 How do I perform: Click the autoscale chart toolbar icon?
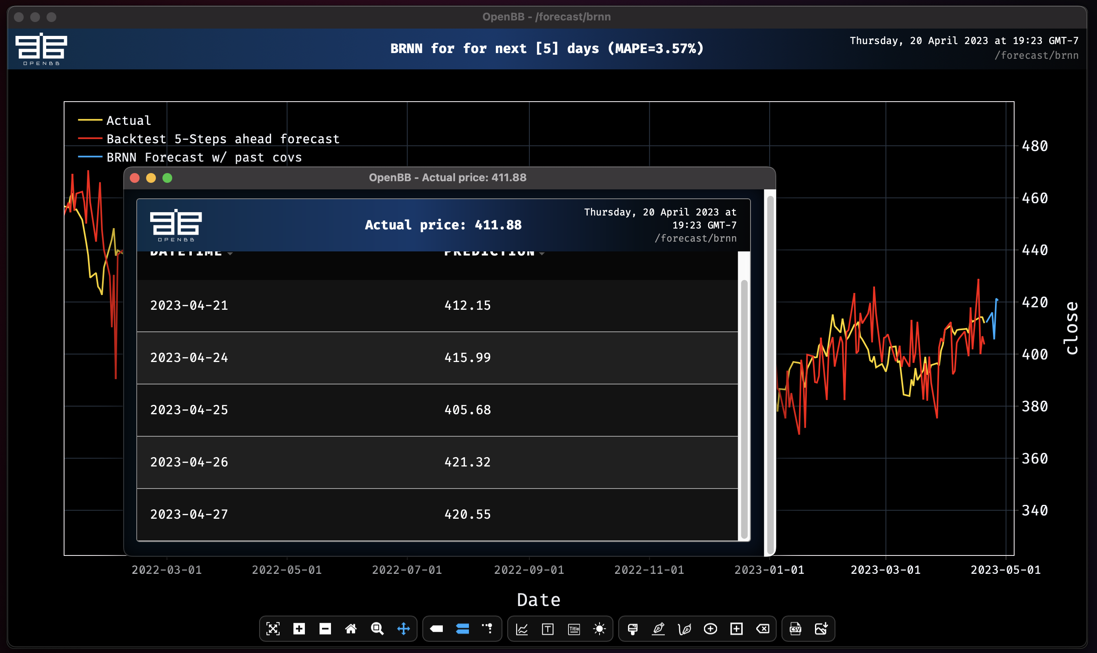click(273, 629)
